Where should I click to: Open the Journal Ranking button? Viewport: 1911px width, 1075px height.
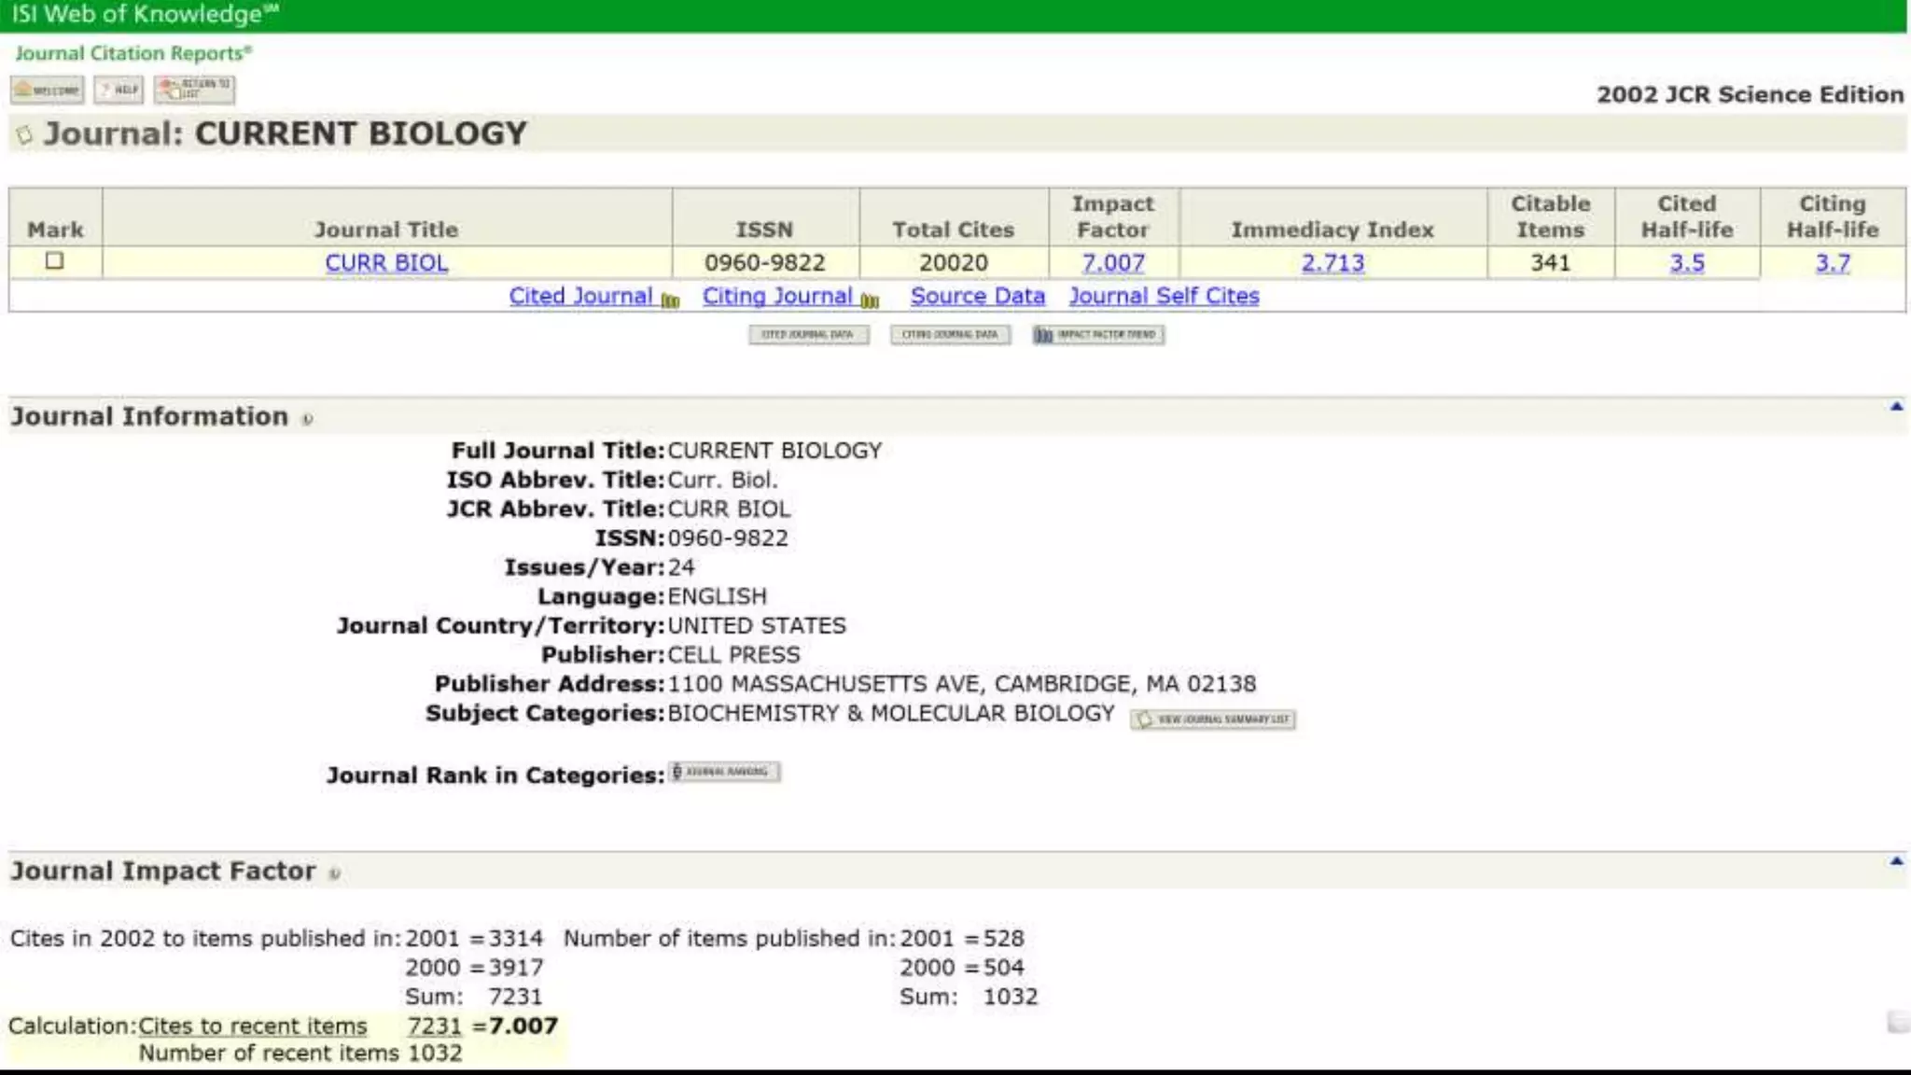[x=724, y=772]
